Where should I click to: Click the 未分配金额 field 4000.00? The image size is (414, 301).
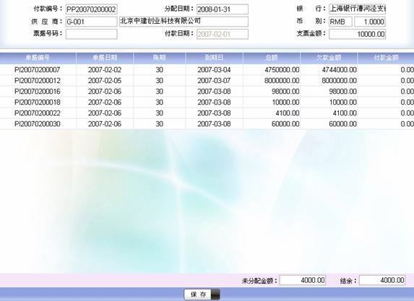[303, 280]
